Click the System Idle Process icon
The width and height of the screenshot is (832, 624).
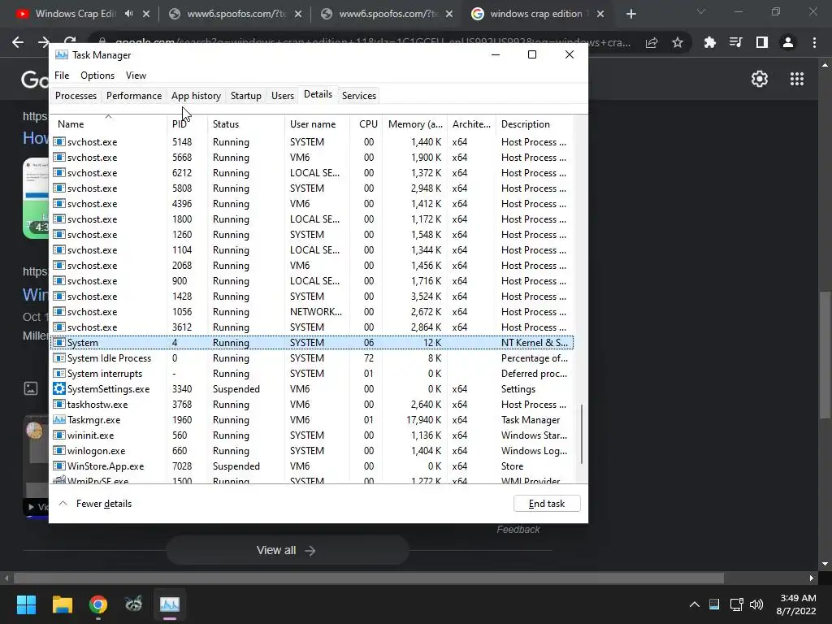(x=59, y=358)
